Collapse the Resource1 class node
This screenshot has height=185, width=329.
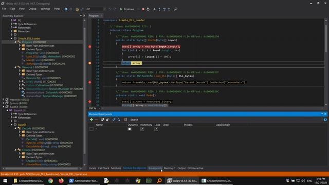[15, 67]
